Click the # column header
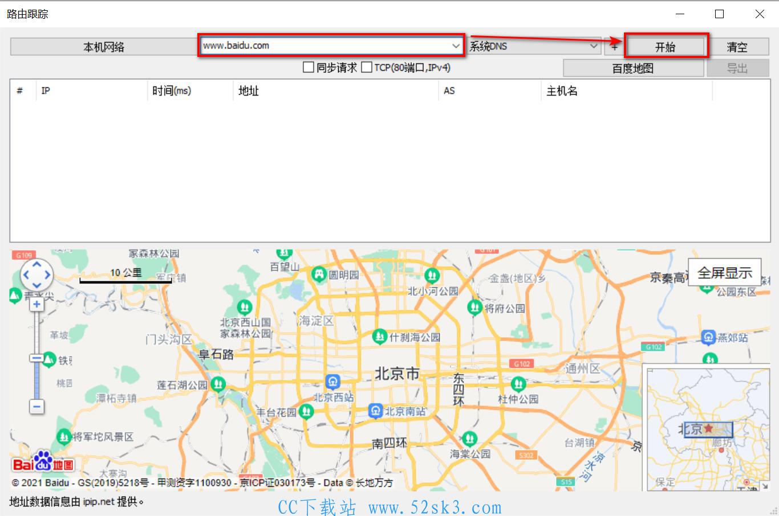The width and height of the screenshot is (779, 516). click(x=24, y=91)
